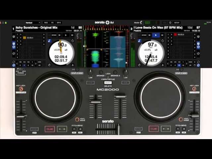The image size is (212, 159).
Task: Open the REC panel tab
Action: click(x=46, y=23)
